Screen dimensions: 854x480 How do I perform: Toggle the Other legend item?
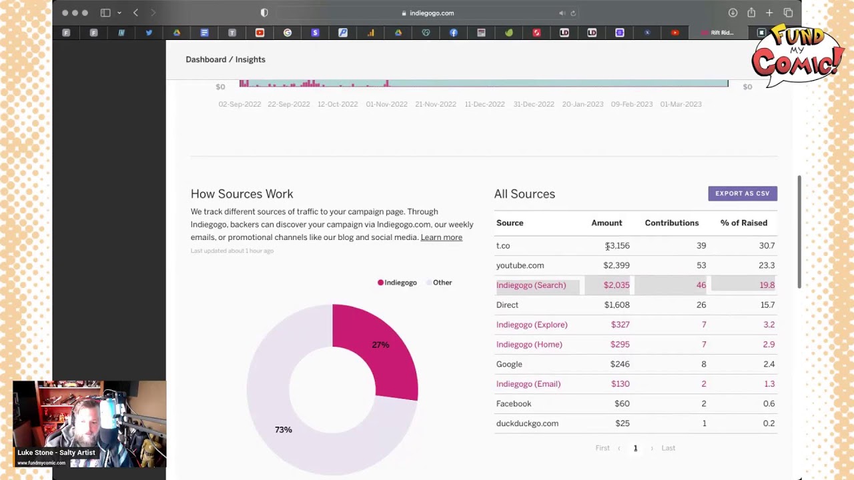point(439,283)
